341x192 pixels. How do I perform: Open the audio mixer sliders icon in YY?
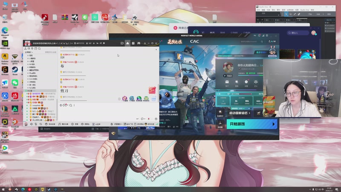40,124
